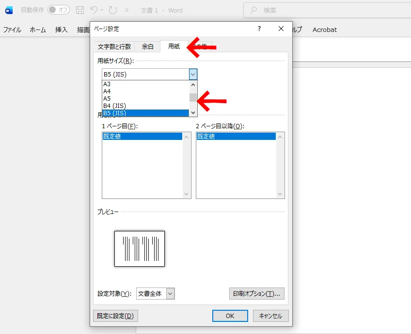Click scroll down arrow of 2ページ目以降 list
The width and height of the screenshot is (411, 334).
280,194
